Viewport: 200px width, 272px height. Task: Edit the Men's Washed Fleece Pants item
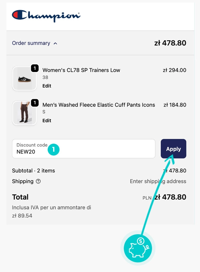(x=47, y=120)
